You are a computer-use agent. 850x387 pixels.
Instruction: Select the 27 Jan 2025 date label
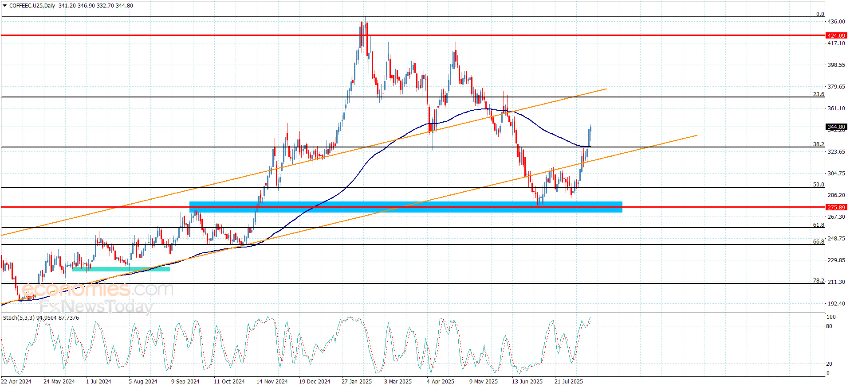357,382
